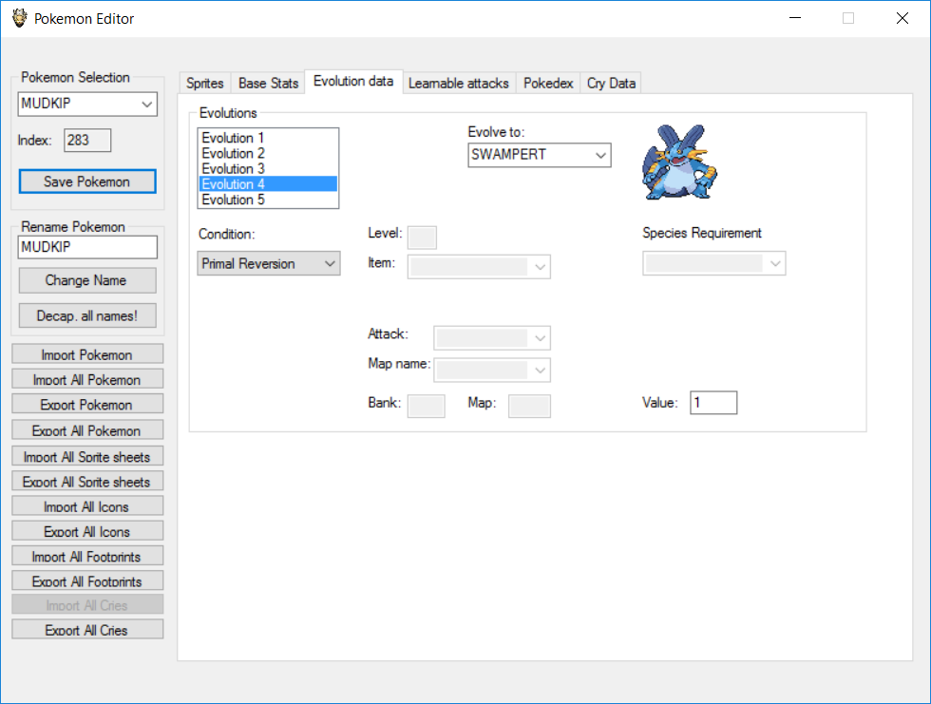The height and width of the screenshot is (704, 931).
Task: Minimize the Pokemon Editor window
Action: pos(795,18)
